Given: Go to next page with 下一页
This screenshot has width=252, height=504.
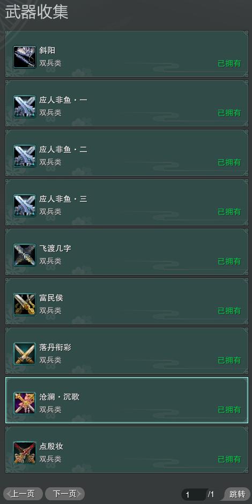Looking at the screenshot, I should pos(65,494).
